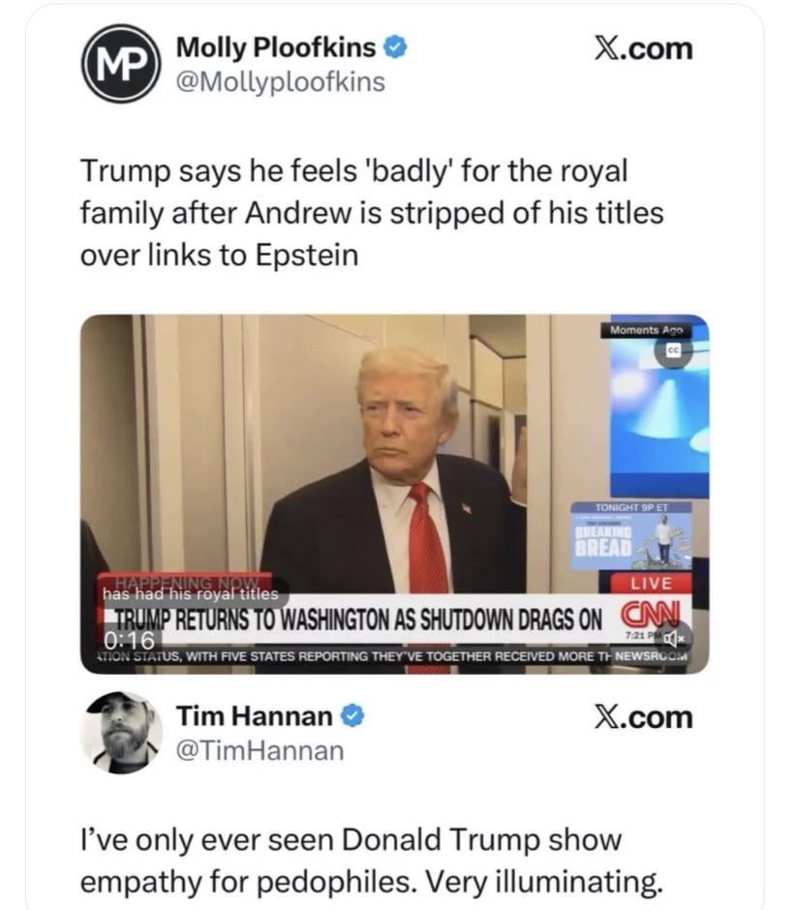Open Molly's tweet text about Andrew
The image size is (795, 910).
pyautogui.click(x=372, y=213)
